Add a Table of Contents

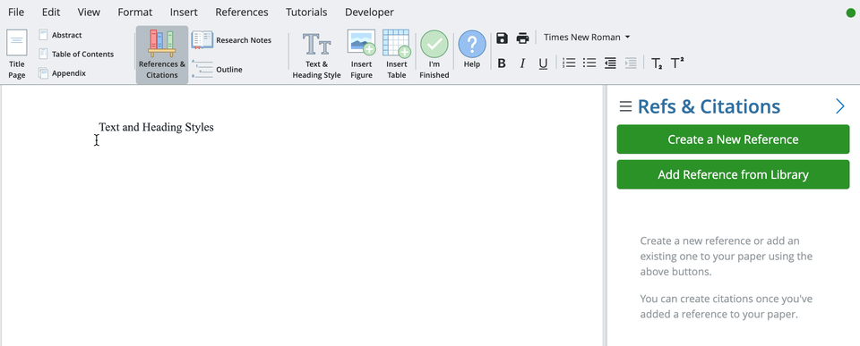coord(76,55)
